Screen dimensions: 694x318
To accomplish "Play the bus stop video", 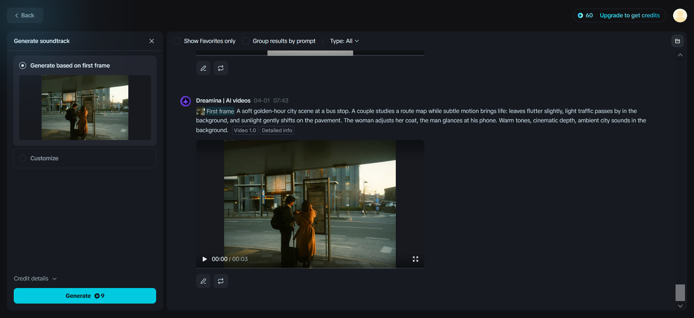I will (205, 259).
